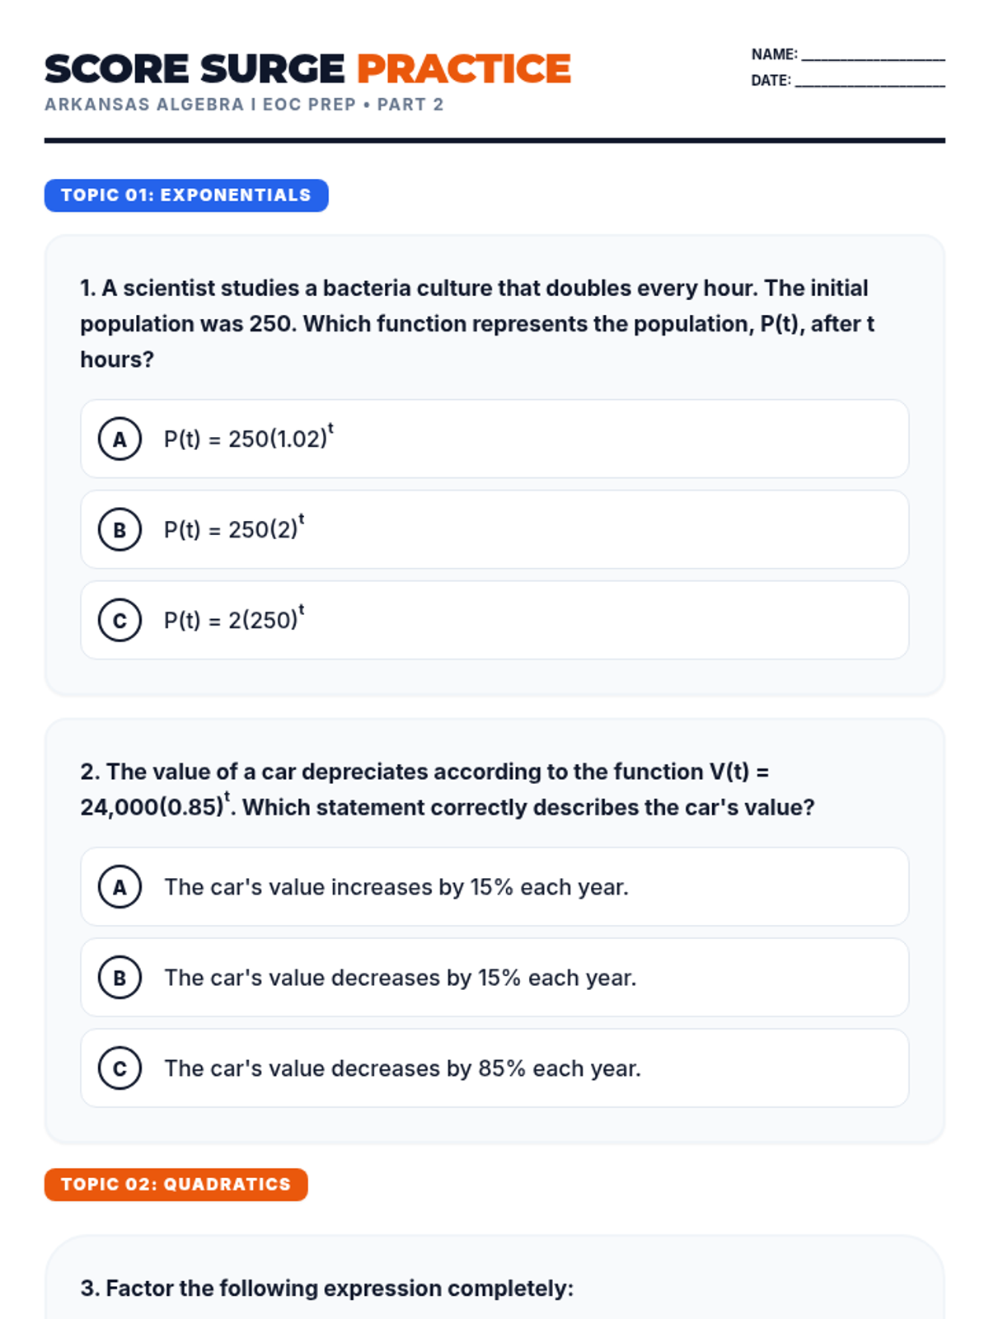
Task: Select answer A for question 2
Action: coord(120,887)
